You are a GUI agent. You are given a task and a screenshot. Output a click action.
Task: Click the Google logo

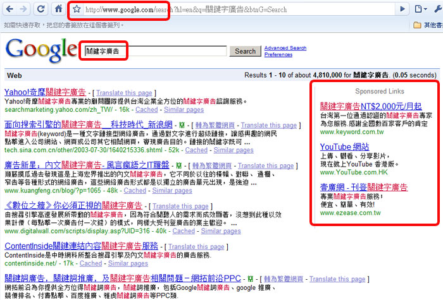(41, 50)
